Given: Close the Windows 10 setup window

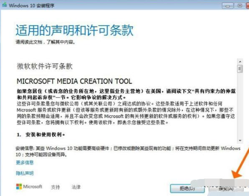Looking at the screenshot, I should coord(247,6).
